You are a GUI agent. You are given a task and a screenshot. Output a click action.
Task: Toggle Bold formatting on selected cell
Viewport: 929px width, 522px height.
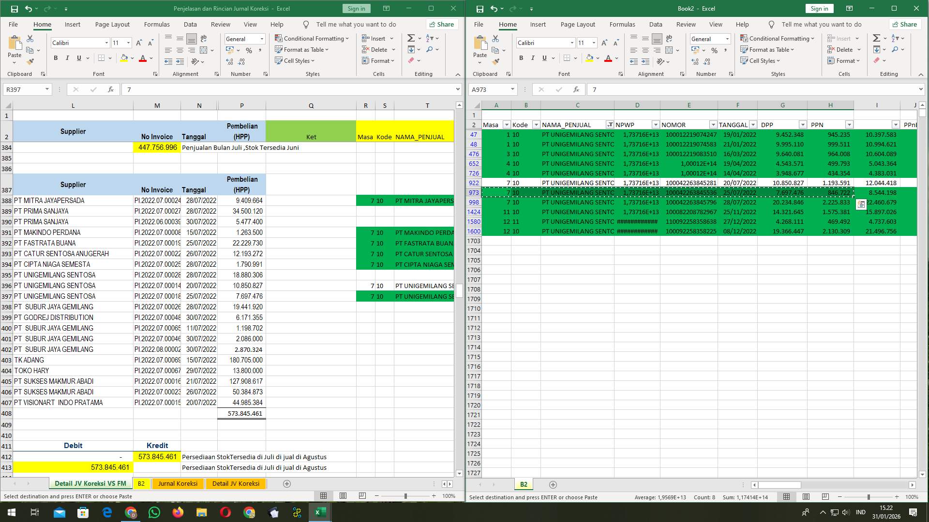click(x=55, y=58)
